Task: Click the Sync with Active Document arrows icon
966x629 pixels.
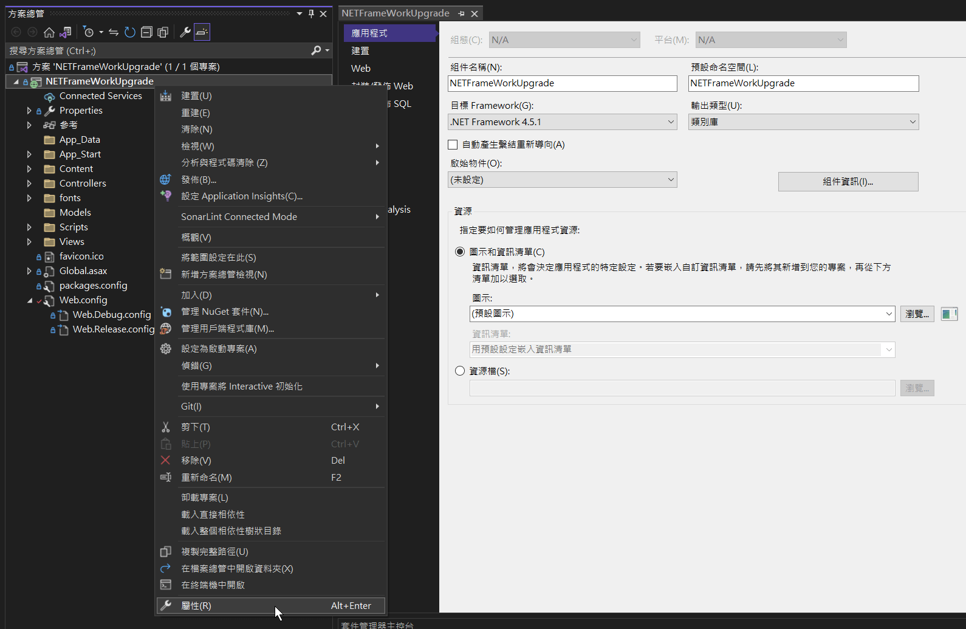Action: (114, 32)
